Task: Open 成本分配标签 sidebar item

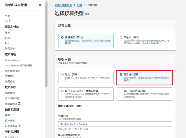Action: [x=12, y=98]
